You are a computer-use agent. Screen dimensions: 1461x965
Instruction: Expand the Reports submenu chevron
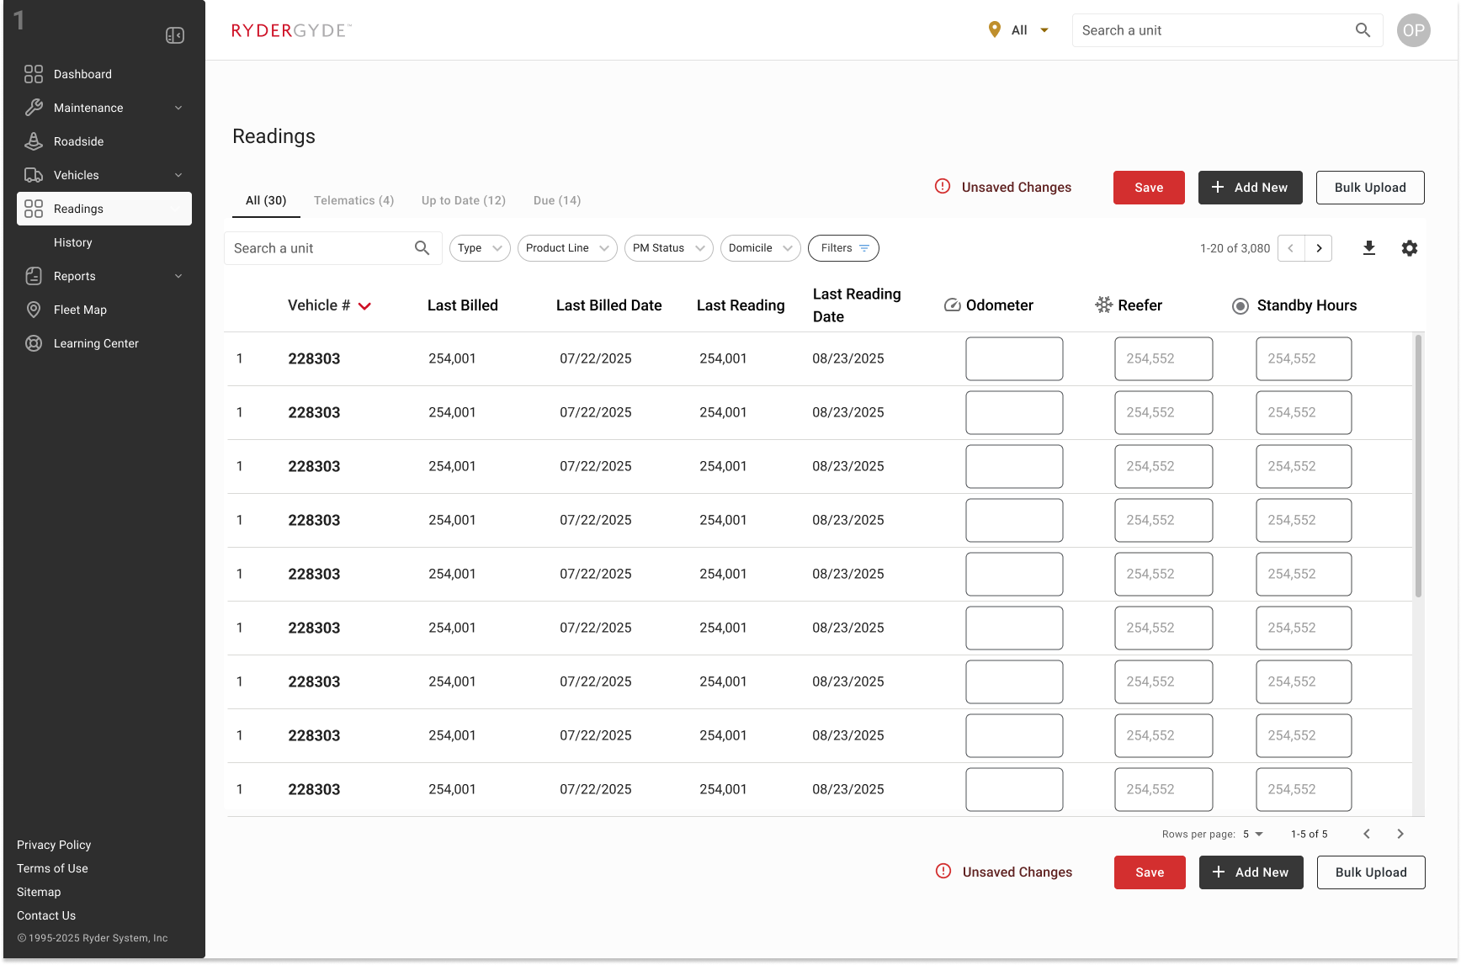(178, 276)
